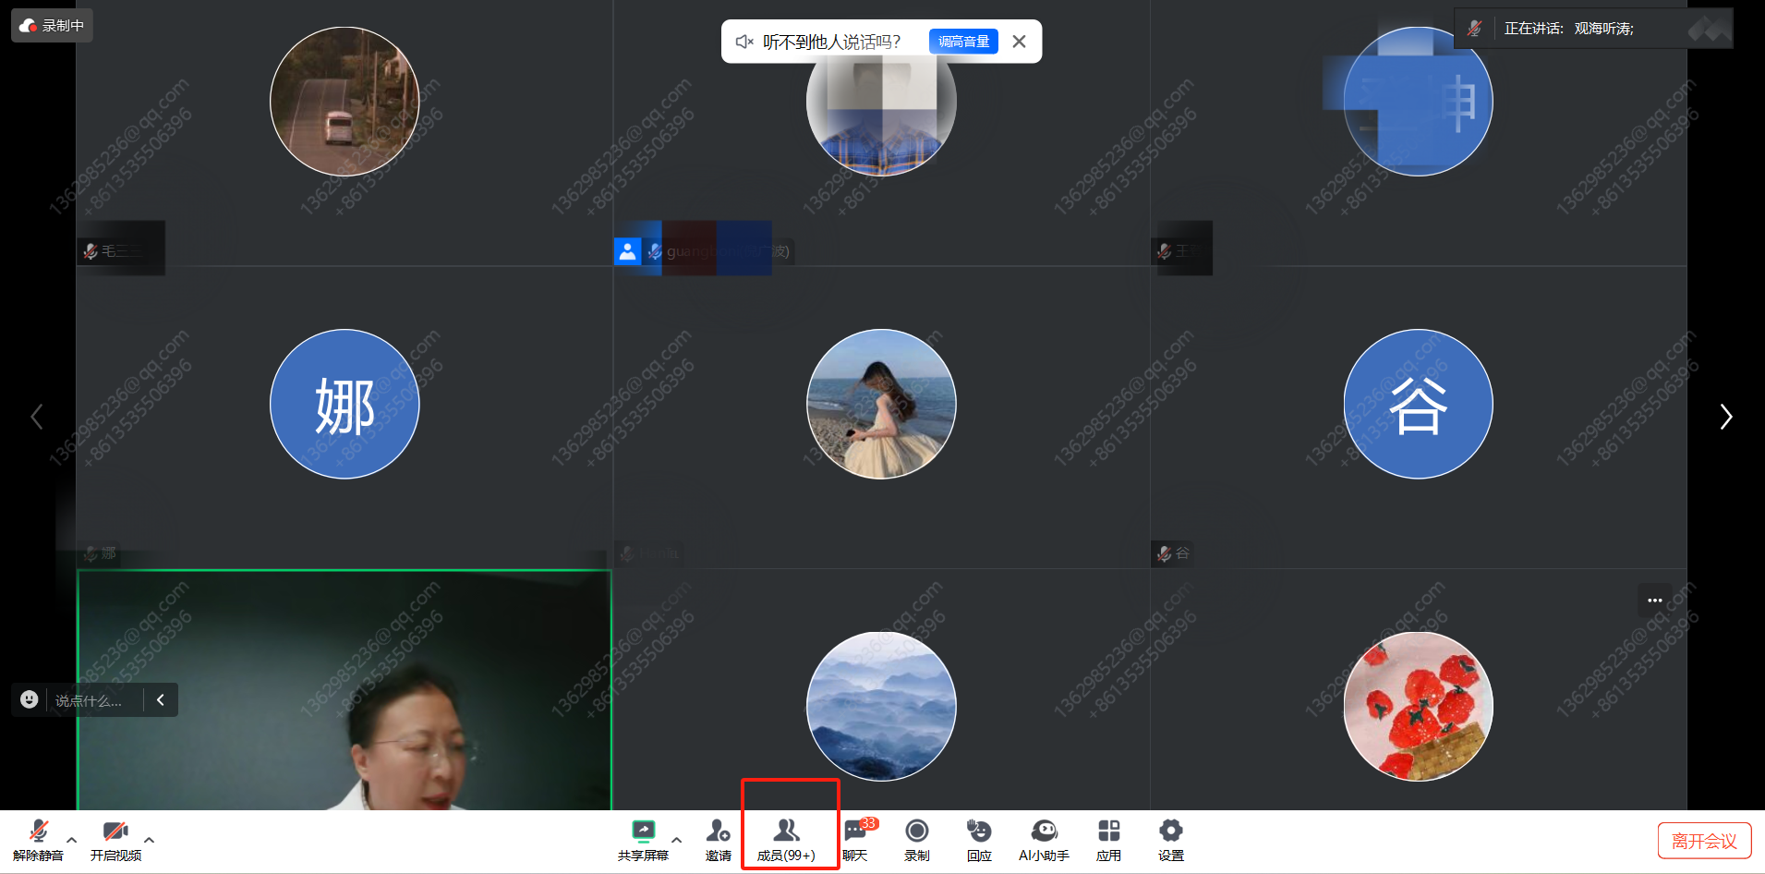Go to next page of participants
Screen dimensions: 1765x874
pos(1725,417)
